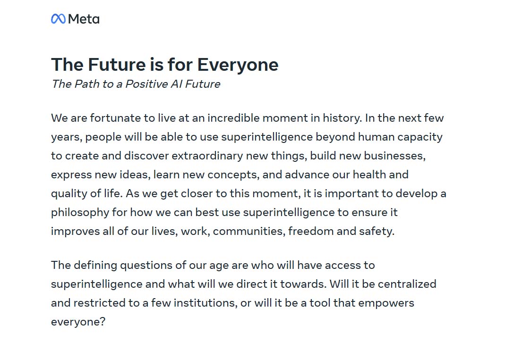Click the Meta infinity logo icon
This screenshot has width=514, height=342.
[59, 19]
